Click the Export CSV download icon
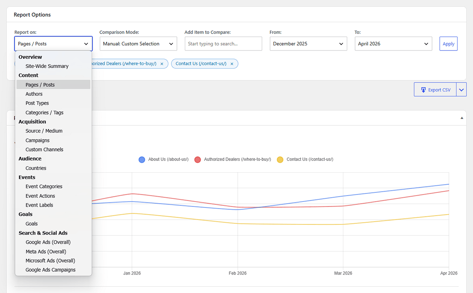 [x=424, y=90]
